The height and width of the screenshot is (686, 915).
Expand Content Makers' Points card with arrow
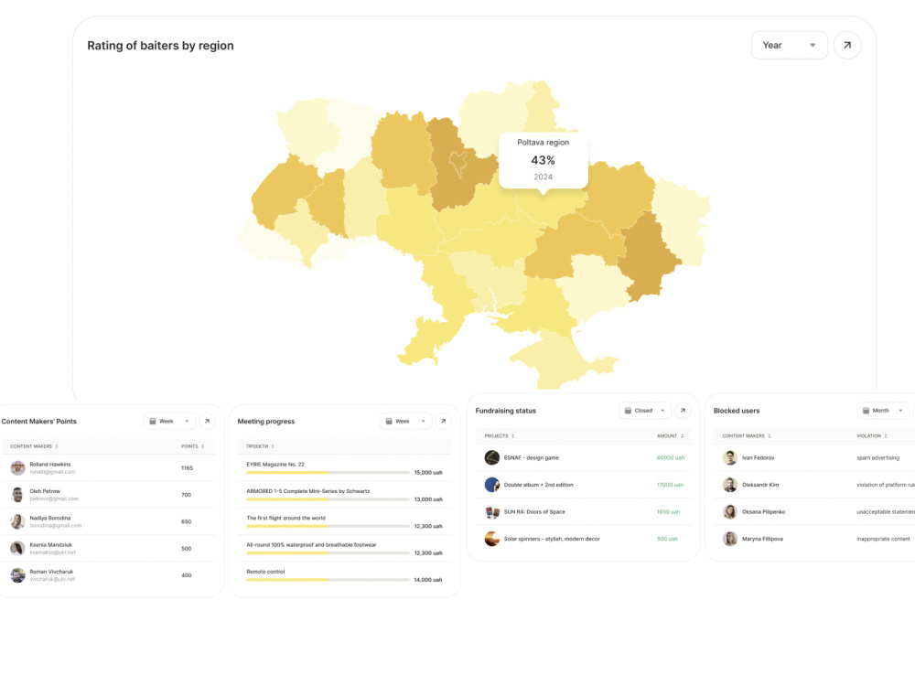[x=207, y=421]
